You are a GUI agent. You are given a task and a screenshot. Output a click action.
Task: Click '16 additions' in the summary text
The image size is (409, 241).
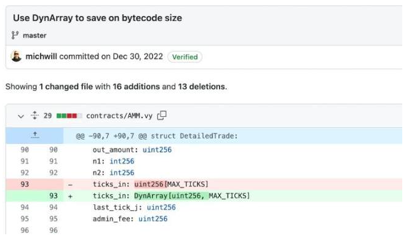pyautogui.click(x=136, y=87)
